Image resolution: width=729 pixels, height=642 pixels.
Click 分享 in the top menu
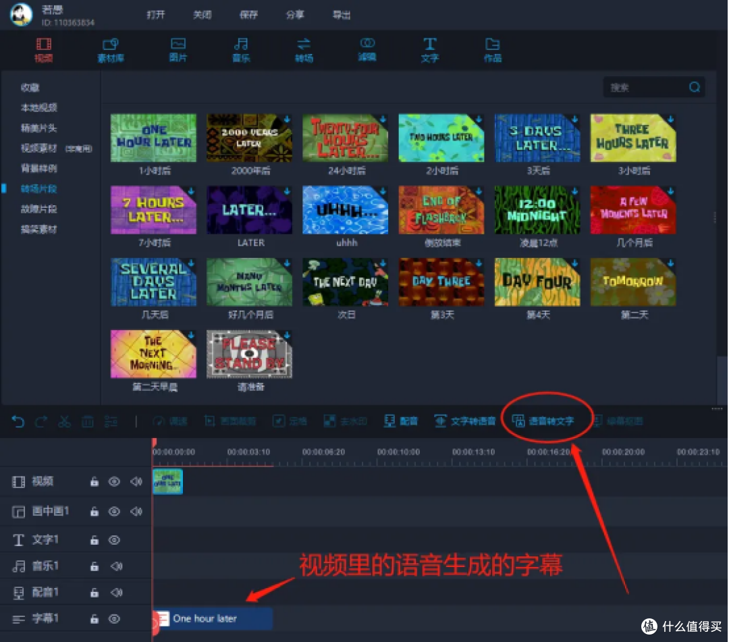click(x=295, y=15)
